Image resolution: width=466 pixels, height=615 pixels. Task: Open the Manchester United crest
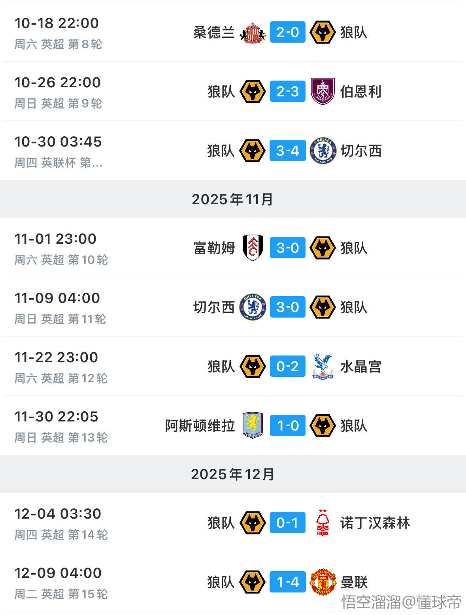pos(323,582)
